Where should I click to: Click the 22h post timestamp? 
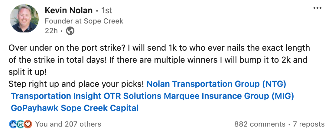(x=51, y=31)
